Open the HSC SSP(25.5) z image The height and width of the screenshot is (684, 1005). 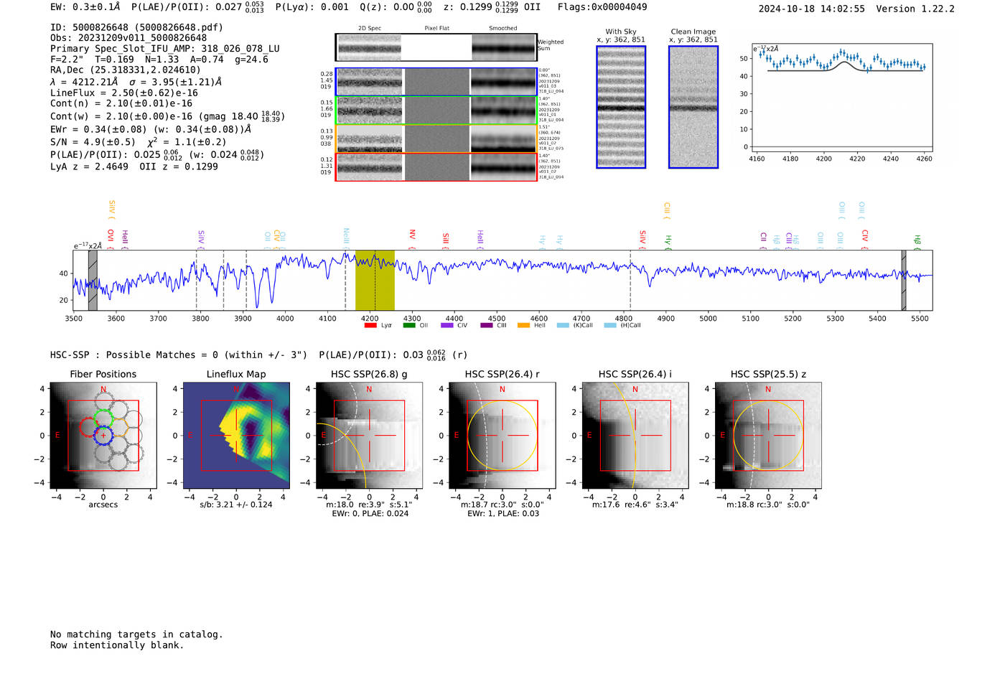(x=768, y=435)
